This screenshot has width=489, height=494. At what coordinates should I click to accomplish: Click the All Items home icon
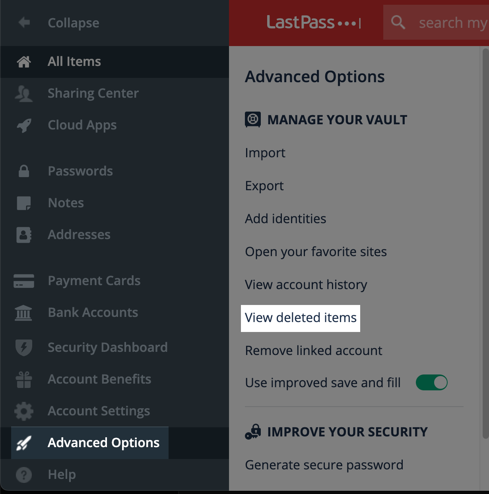click(x=24, y=62)
